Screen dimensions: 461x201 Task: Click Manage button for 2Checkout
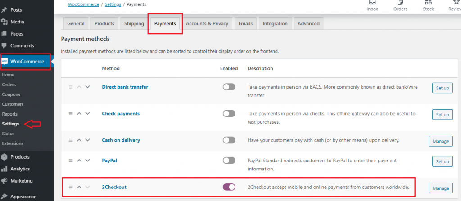440,188
